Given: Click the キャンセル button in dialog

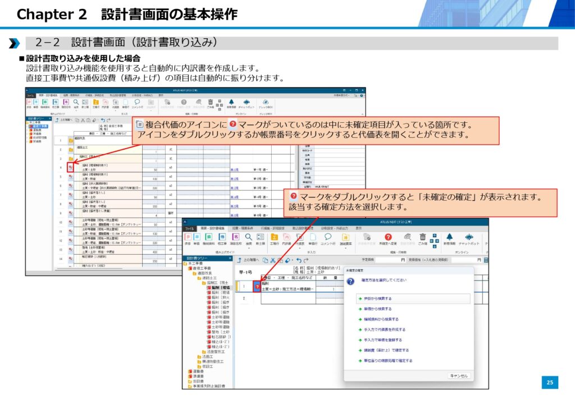Looking at the screenshot, I should (459, 376).
